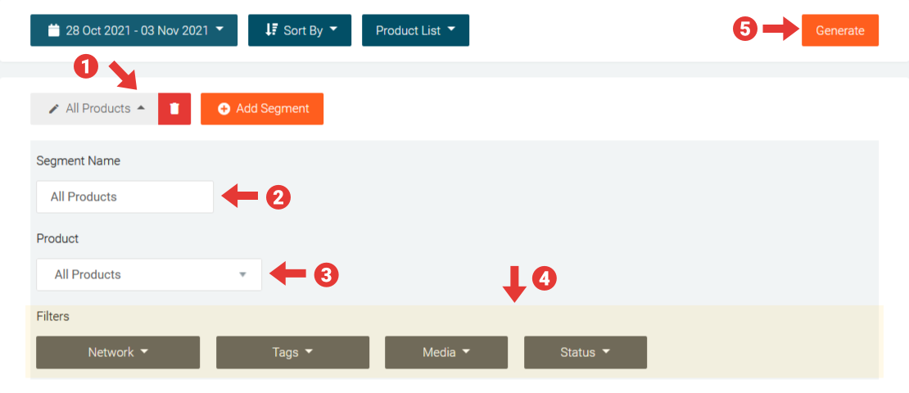Delete the segment using the red trash icon
This screenshot has height=393, width=909.
coord(174,109)
